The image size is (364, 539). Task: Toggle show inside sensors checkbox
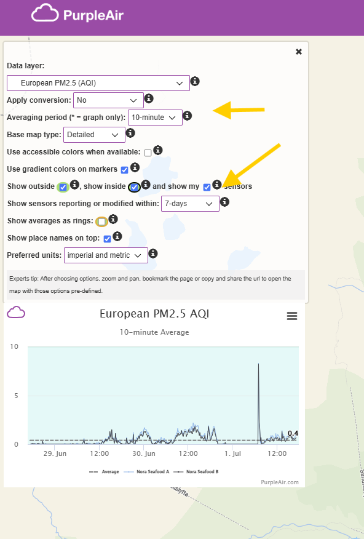134,187
